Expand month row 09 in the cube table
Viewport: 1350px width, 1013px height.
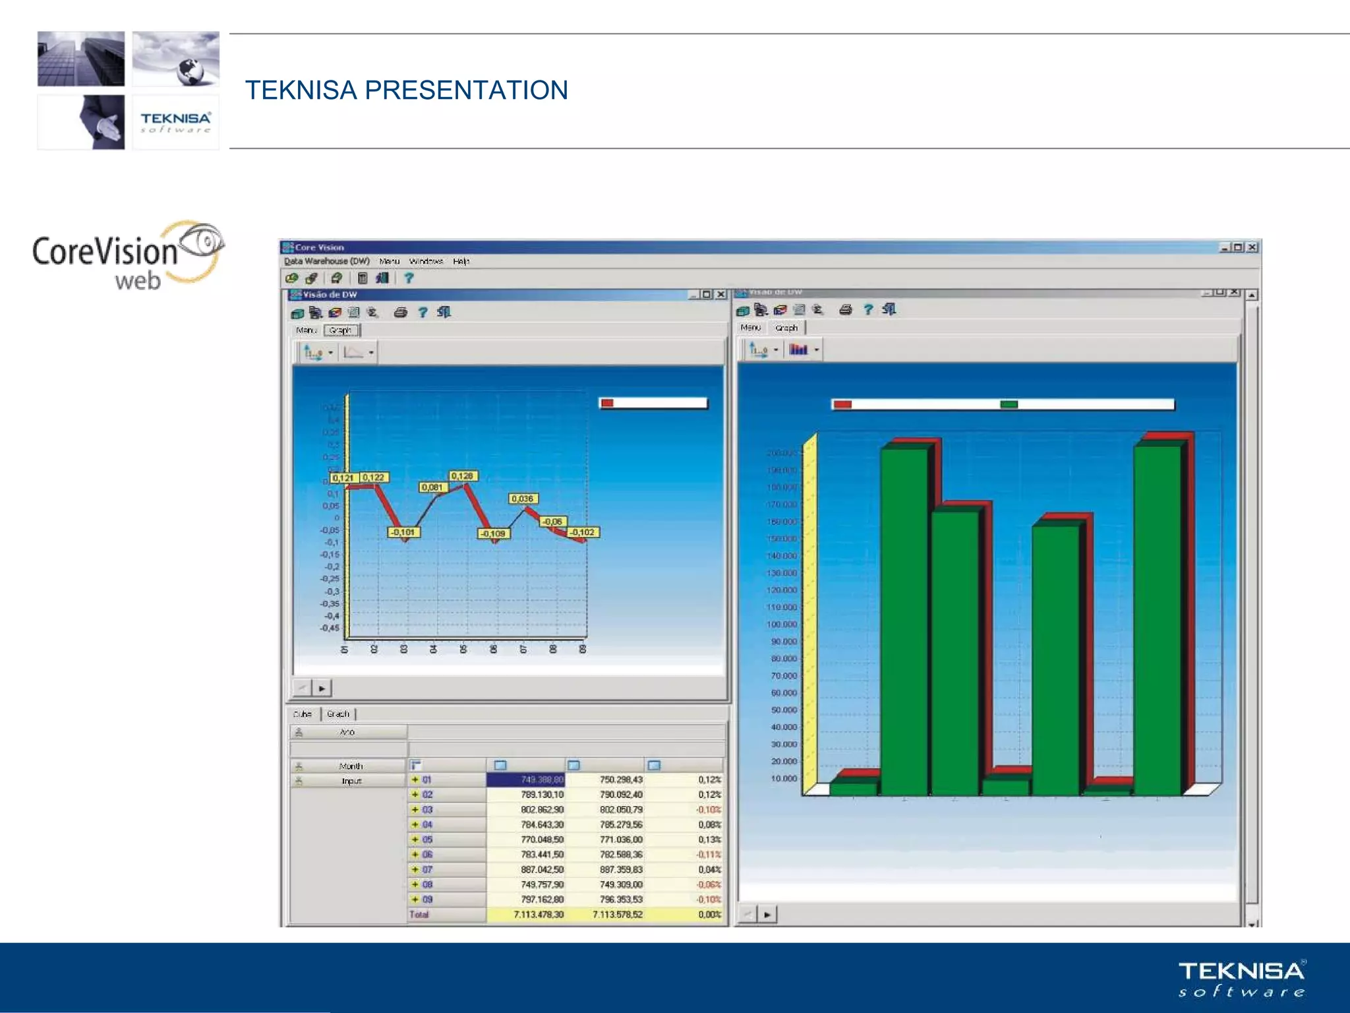coord(415,900)
